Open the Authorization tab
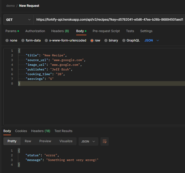Image resolution: width=185 pixels, height=173 pixels. 35,31
